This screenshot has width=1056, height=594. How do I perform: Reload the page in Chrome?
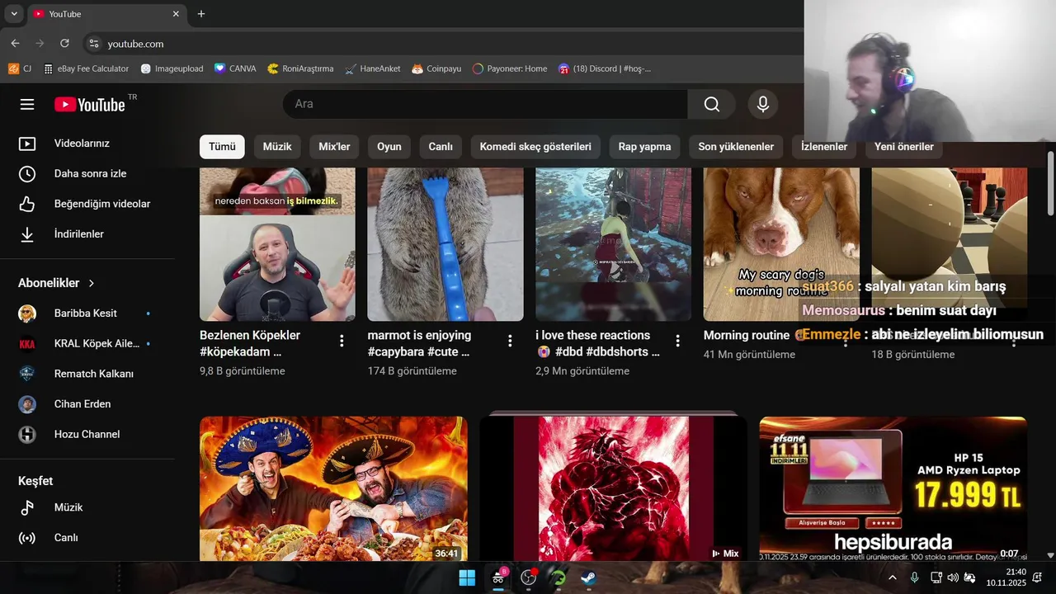click(x=64, y=44)
